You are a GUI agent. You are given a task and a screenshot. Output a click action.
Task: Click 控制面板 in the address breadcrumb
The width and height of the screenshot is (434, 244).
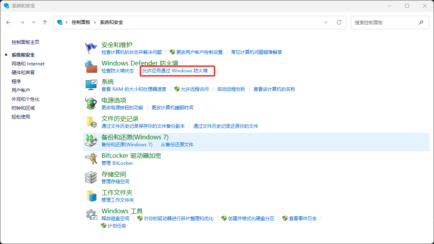point(81,22)
